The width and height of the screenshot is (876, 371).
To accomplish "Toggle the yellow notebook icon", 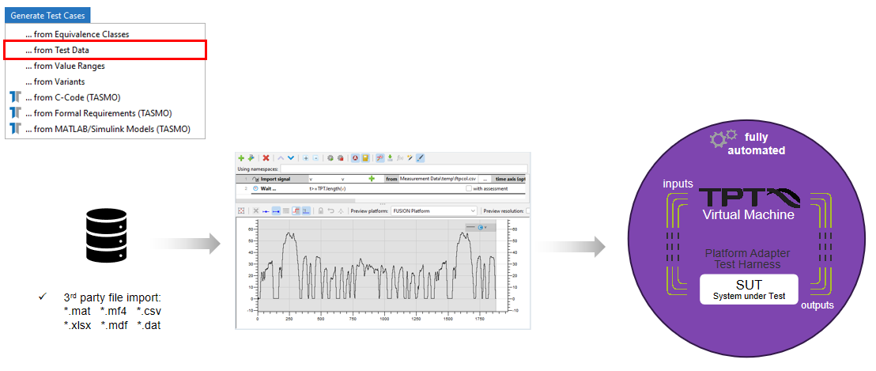I will coord(365,158).
